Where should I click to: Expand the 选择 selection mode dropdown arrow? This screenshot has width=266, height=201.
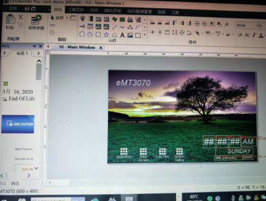(67, 18)
